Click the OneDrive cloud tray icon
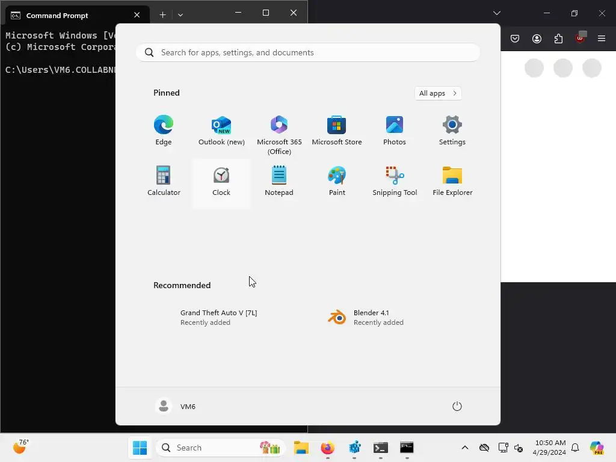Image resolution: width=616 pixels, height=462 pixels. click(484, 448)
